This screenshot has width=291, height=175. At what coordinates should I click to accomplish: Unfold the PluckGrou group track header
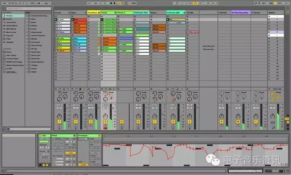tap(99, 13)
